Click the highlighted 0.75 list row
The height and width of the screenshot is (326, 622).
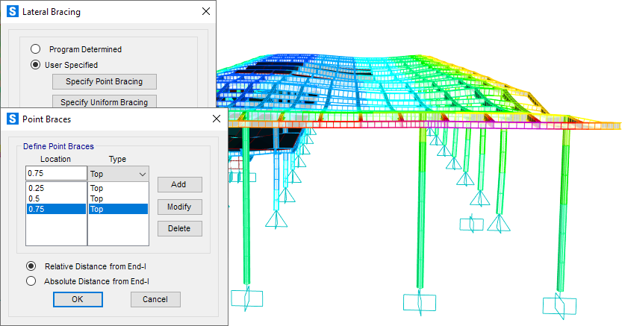[x=56, y=210]
